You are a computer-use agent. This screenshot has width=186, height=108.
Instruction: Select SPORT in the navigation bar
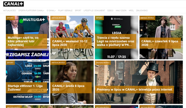coord(78,11)
